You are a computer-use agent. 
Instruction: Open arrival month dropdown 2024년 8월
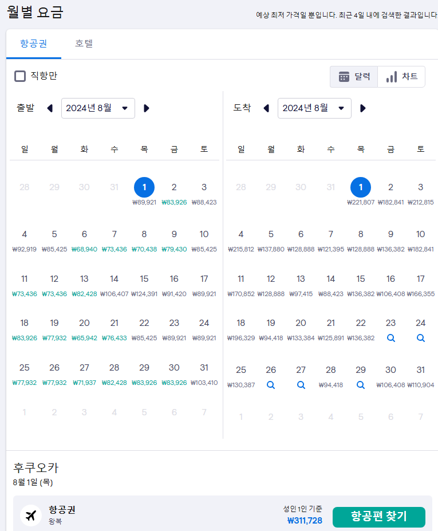coord(314,108)
